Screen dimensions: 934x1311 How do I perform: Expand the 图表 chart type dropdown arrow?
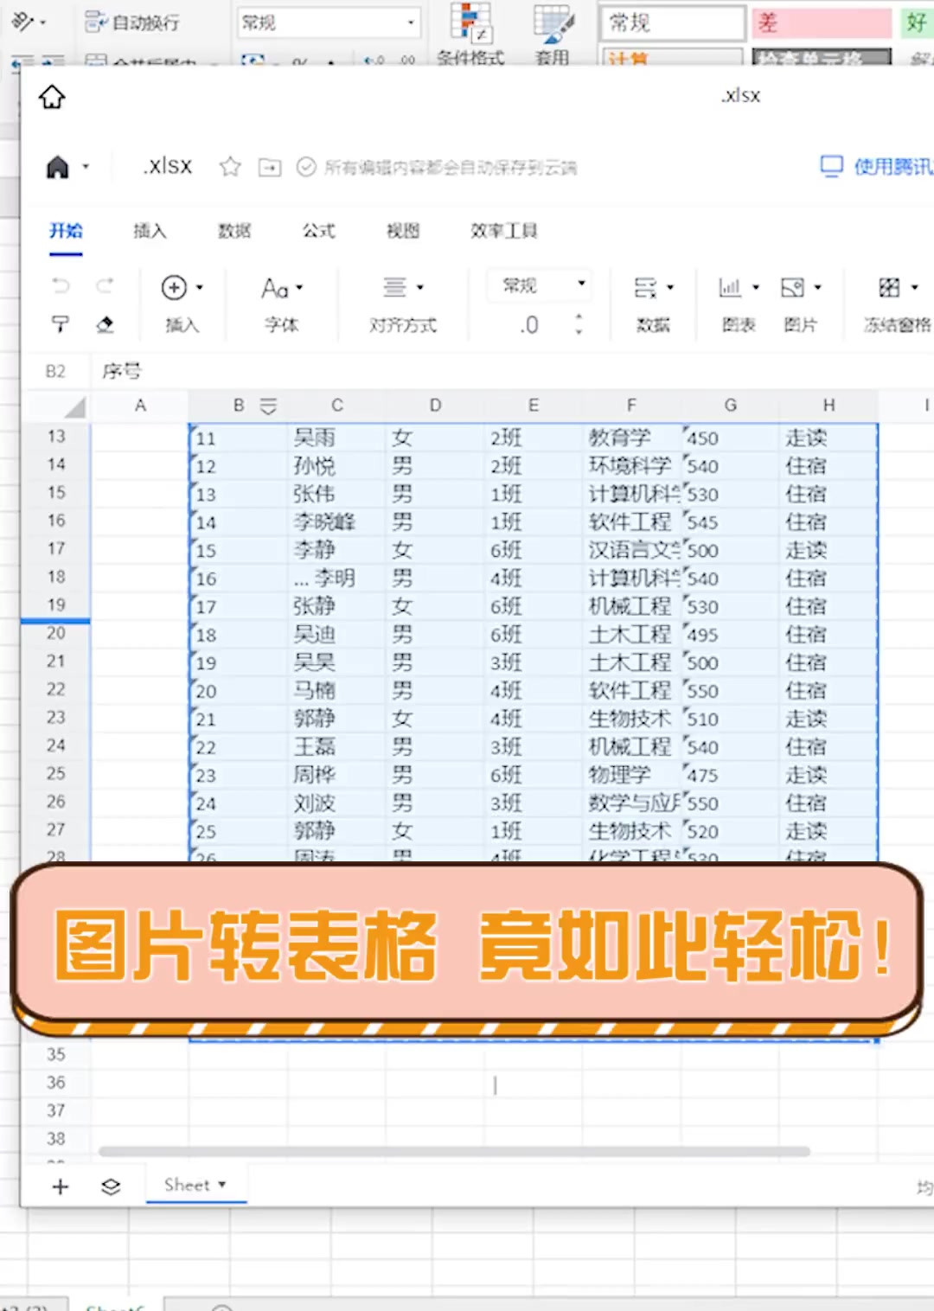755,286
